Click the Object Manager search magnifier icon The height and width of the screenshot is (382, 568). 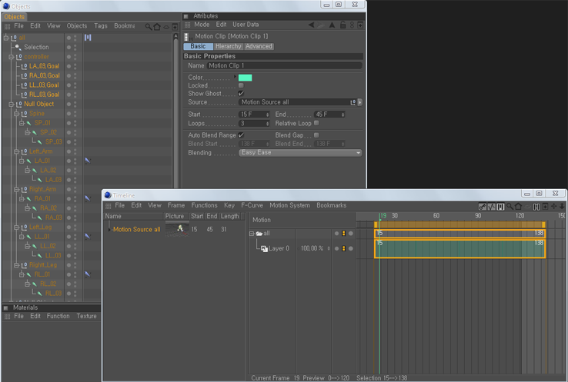click(149, 26)
